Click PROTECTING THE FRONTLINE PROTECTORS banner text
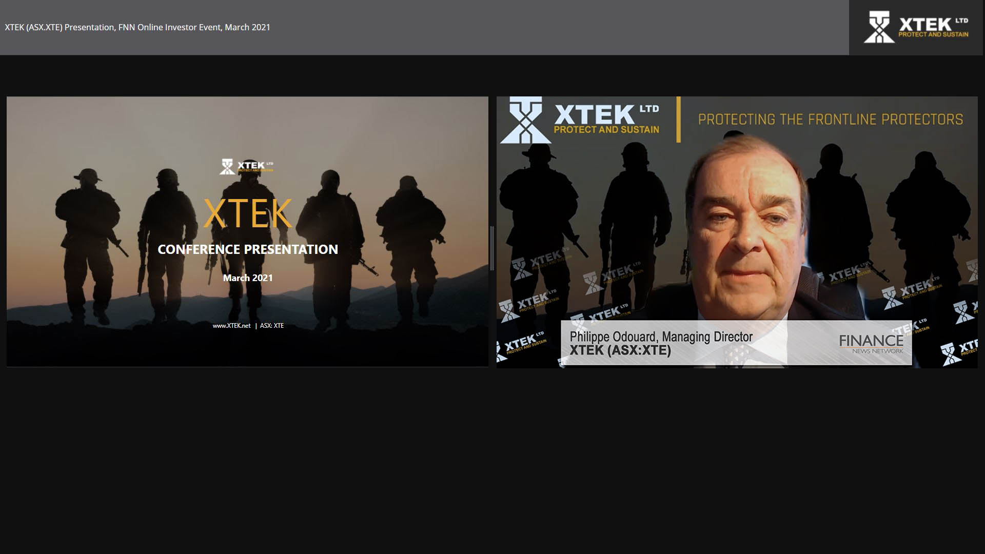Viewport: 985px width, 554px height. tap(830, 120)
